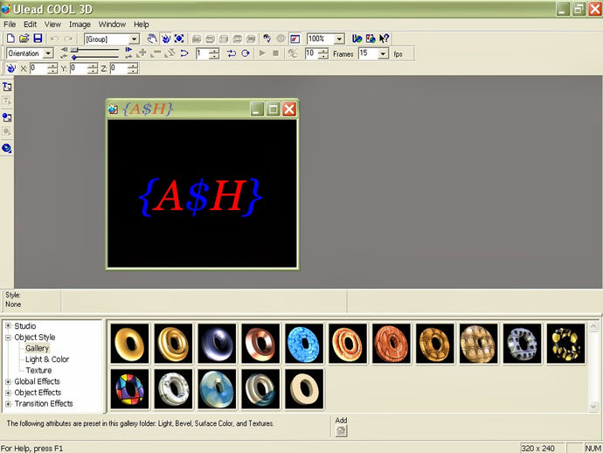Apply the plain beige ring preset thumbnail
This screenshot has height=453, width=603.
point(304,389)
